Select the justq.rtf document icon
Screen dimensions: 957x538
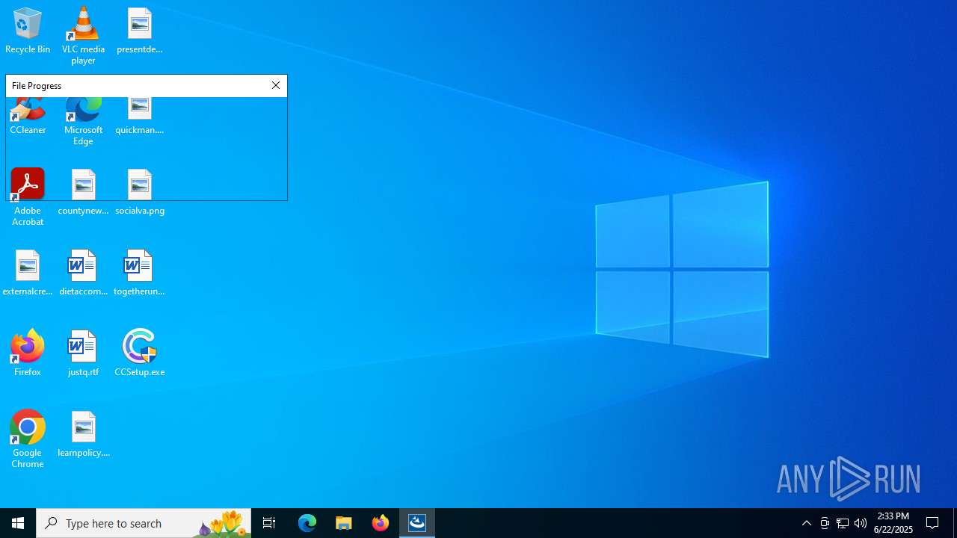pyautogui.click(x=83, y=353)
